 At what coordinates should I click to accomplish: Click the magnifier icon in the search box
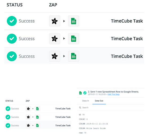(80, 108)
